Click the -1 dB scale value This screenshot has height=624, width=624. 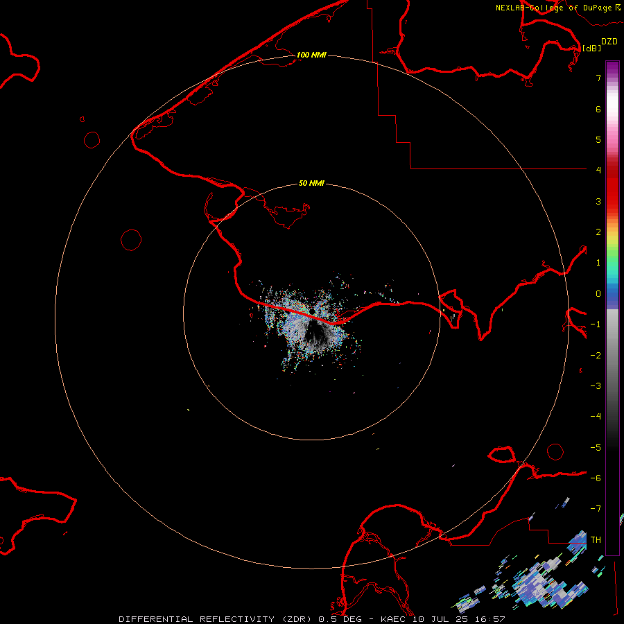596,324
